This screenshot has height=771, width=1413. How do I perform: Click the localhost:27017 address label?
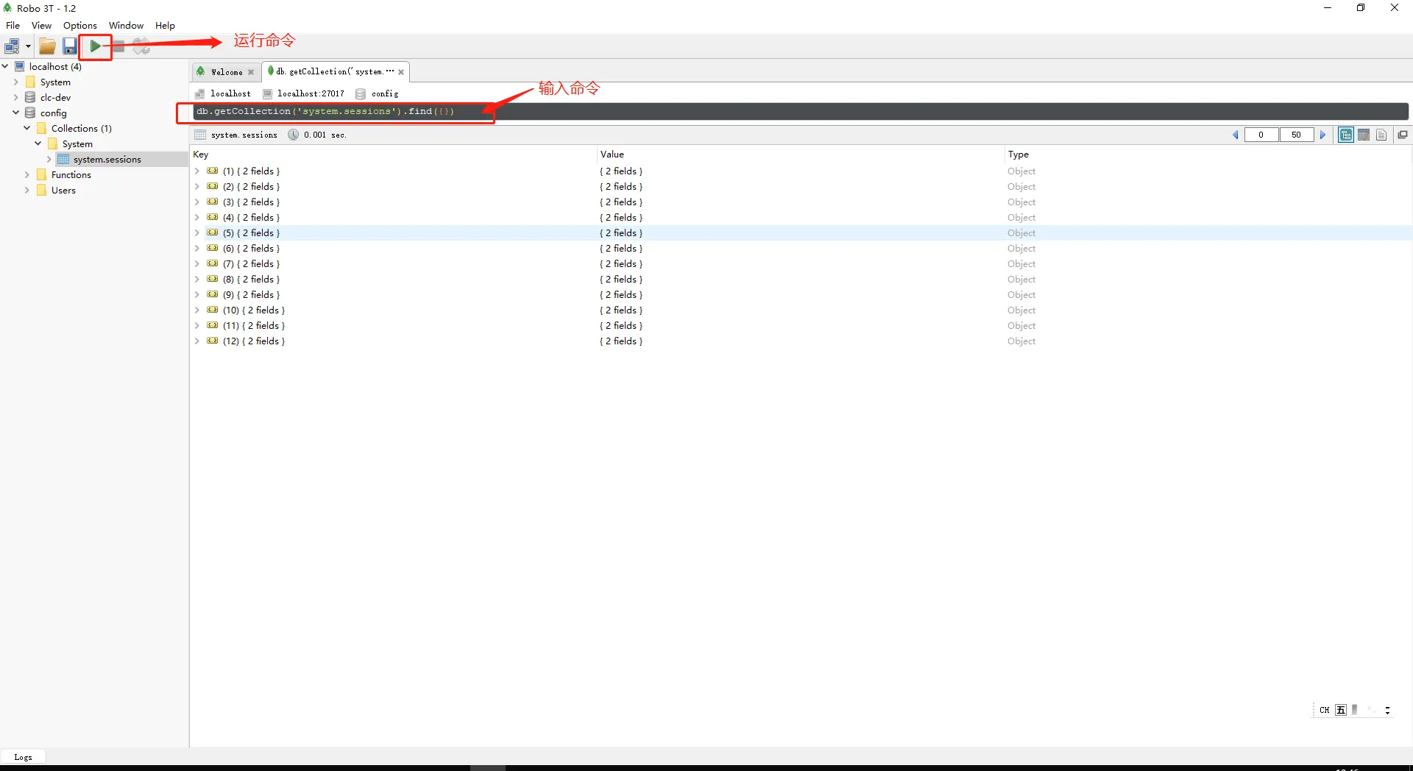pos(304,93)
